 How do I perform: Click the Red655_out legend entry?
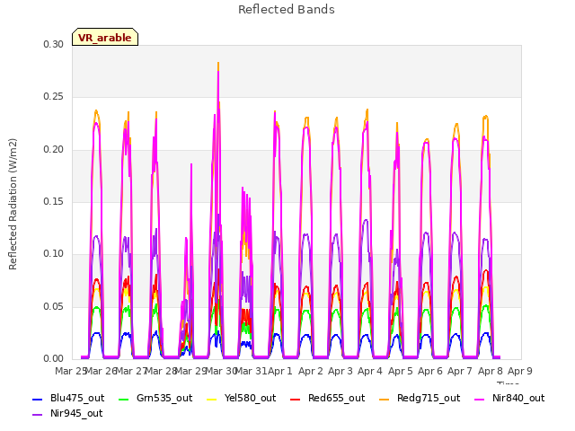click(x=328, y=399)
